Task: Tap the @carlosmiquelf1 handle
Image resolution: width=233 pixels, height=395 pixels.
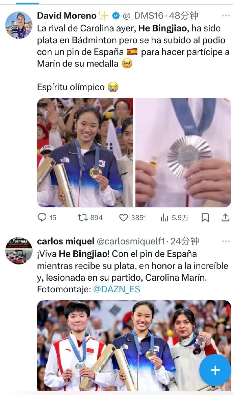Action: coord(131,241)
